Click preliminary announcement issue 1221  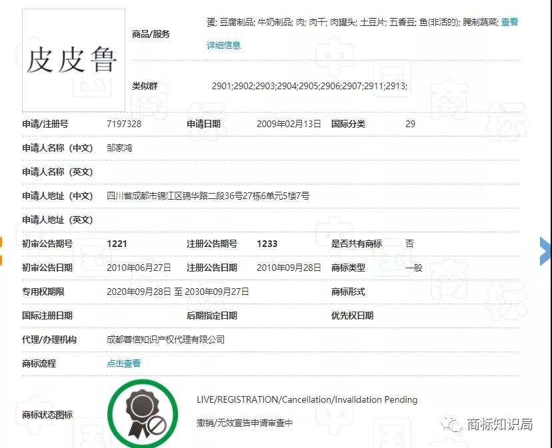117,244
